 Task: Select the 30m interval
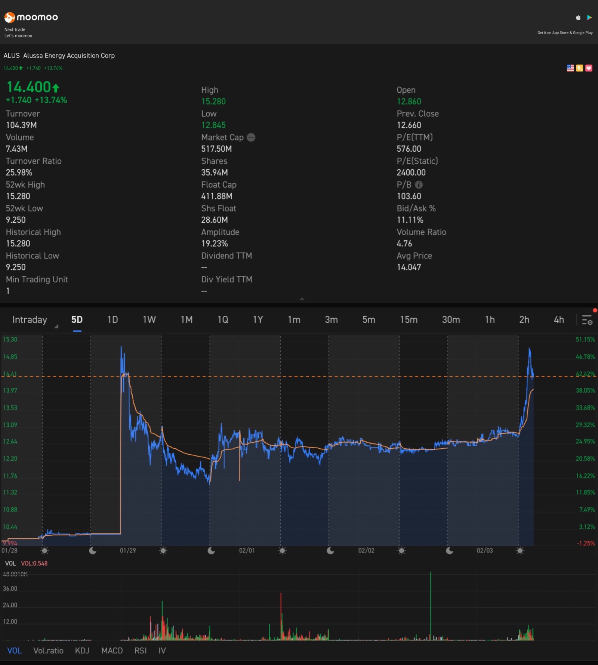(x=451, y=320)
